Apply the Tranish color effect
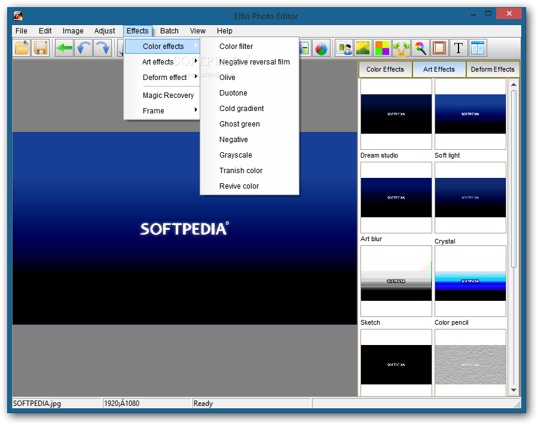The image size is (538, 425). click(x=249, y=170)
